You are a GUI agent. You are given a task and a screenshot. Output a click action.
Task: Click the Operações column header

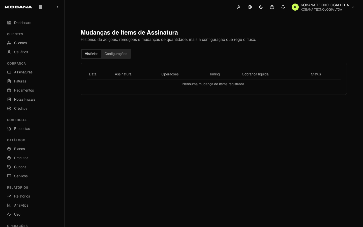click(170, 74)
